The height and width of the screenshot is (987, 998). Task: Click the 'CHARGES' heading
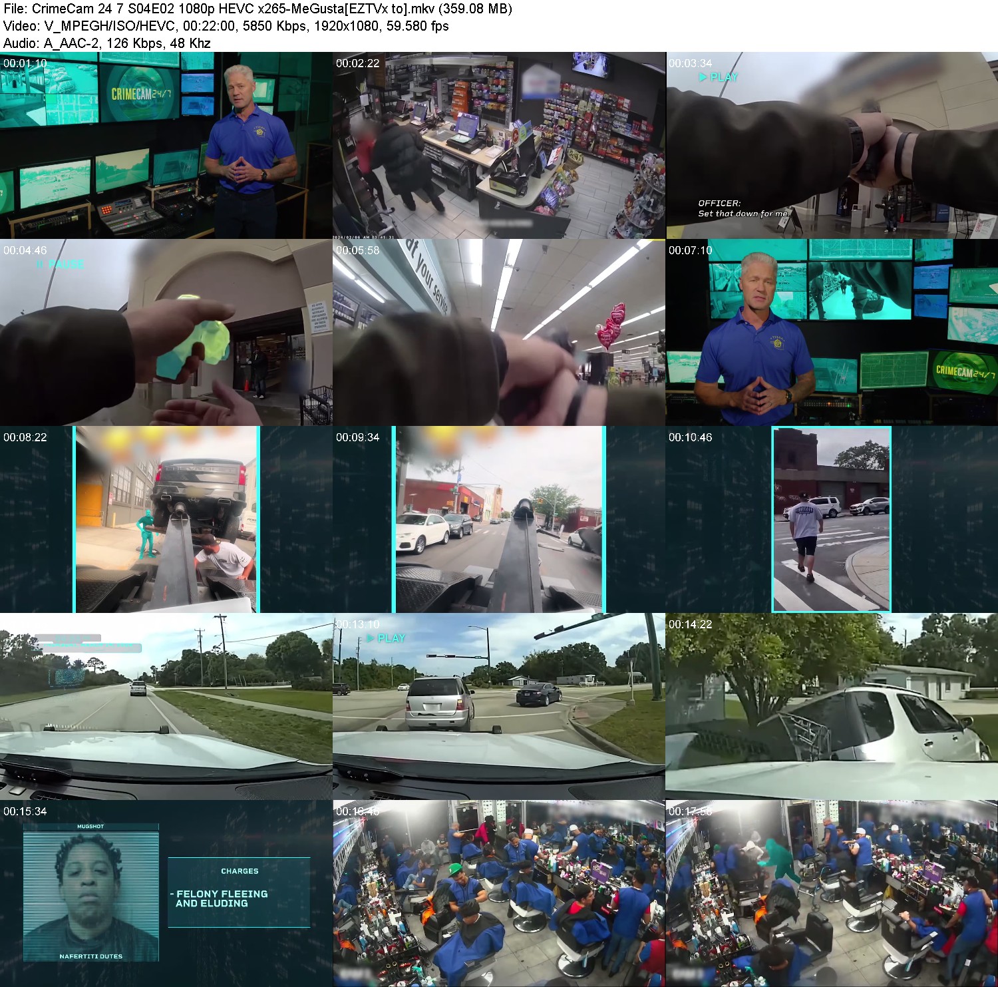240,871
